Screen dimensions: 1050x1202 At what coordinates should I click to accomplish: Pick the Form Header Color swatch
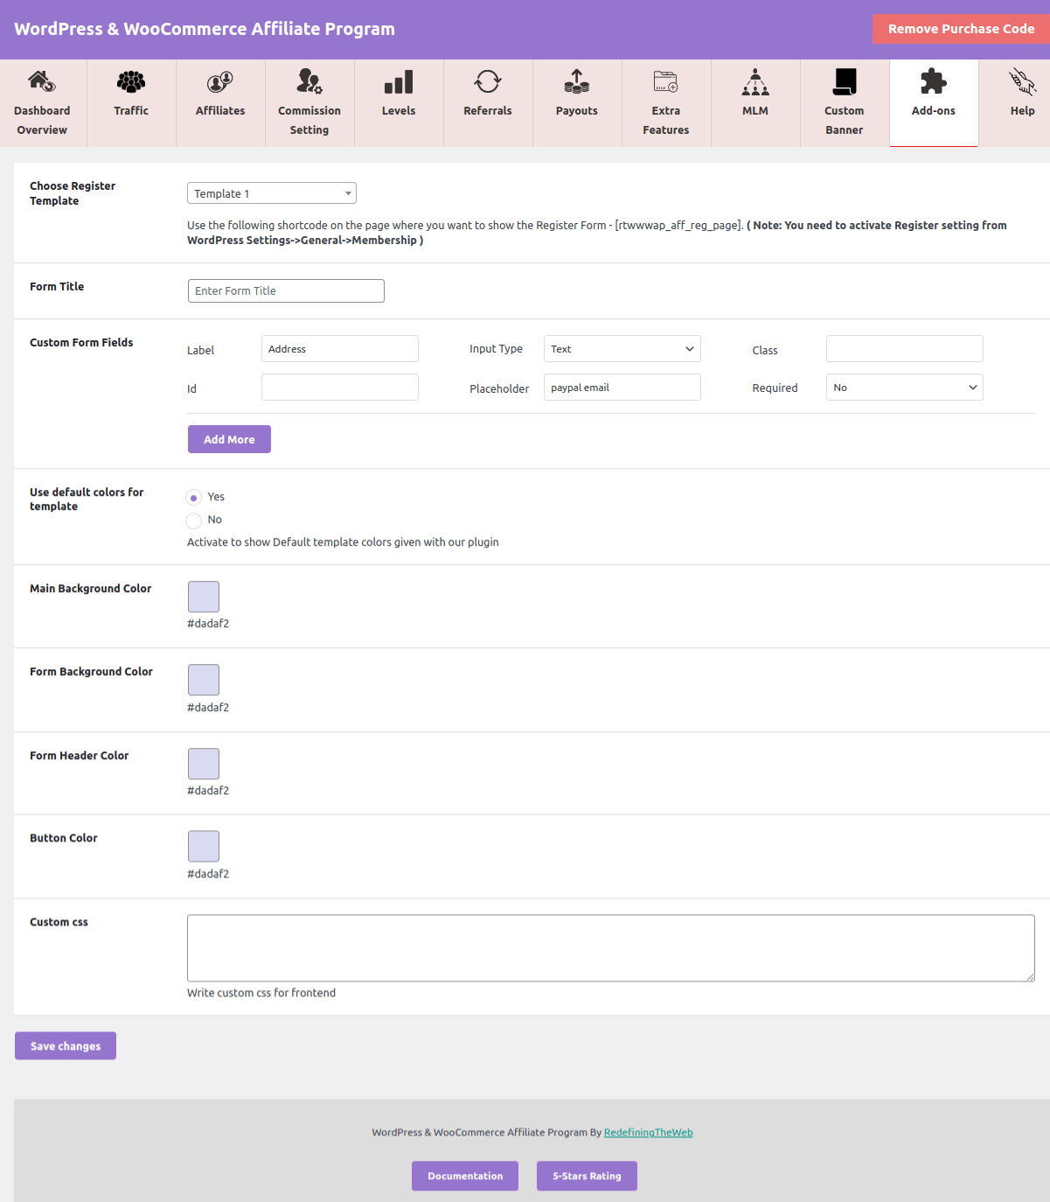[204, 764]
